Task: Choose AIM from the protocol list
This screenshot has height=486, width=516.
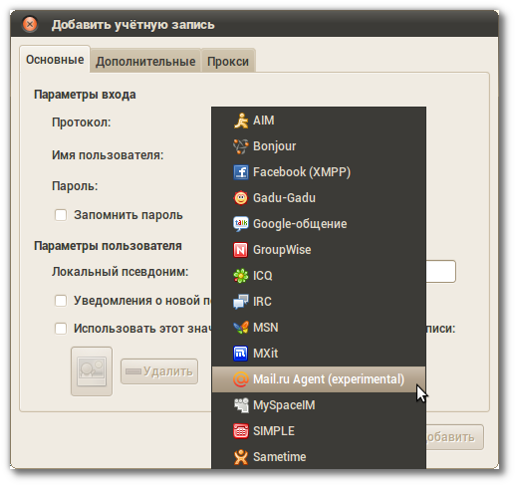Action: 319,121
